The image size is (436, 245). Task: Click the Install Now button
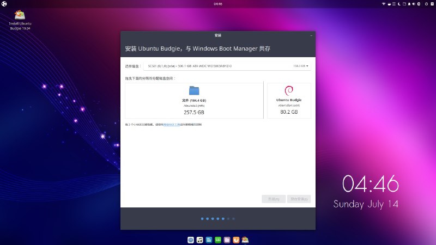(x=299, y=199)
